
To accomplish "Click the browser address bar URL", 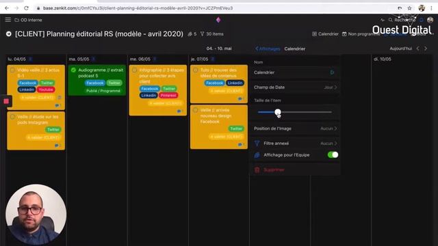I will click(138, 8).
